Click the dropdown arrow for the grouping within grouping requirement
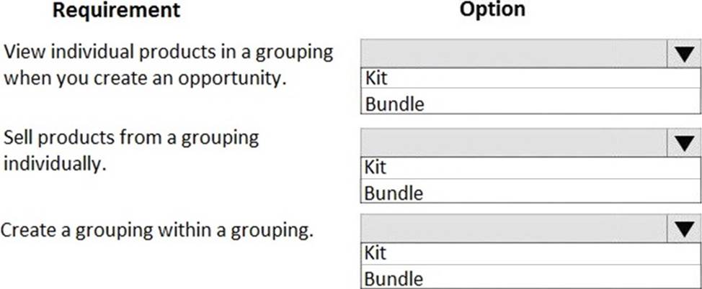 [x=683, y=230]
